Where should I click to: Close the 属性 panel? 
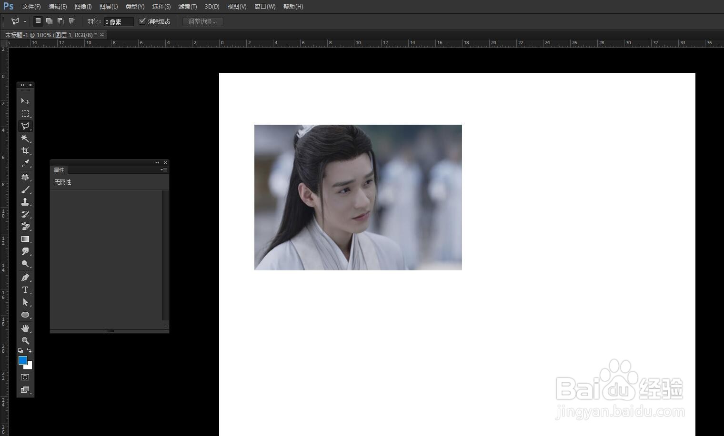point(165,163)
